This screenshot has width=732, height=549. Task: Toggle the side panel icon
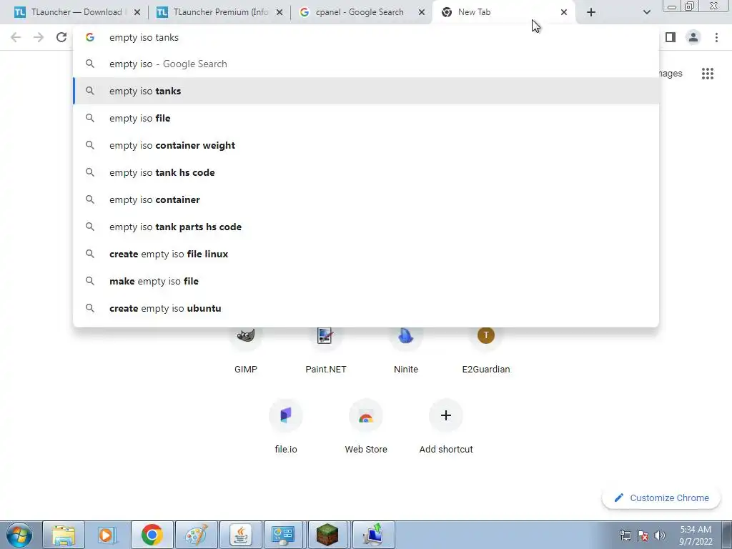(671, 37)
